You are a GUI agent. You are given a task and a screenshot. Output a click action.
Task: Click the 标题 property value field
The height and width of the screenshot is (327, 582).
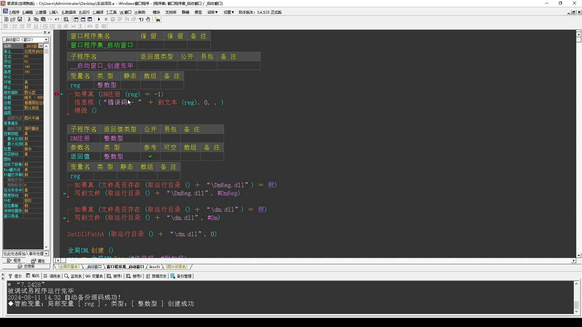coord(34,98)
